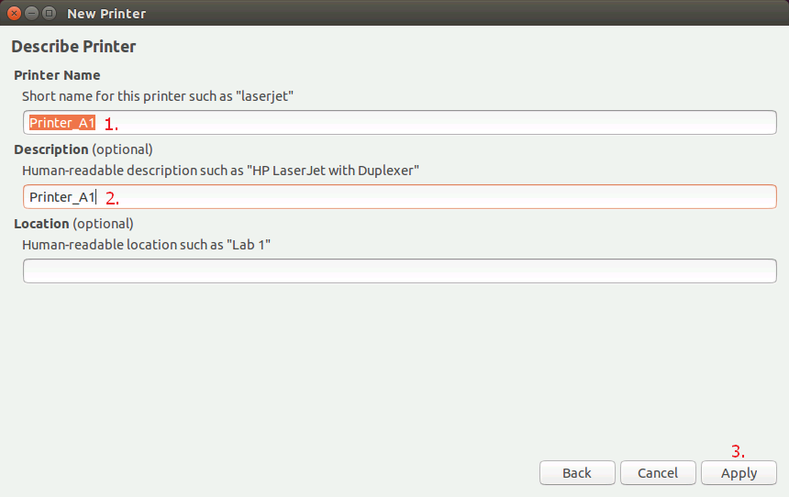Click the Description input field
Image resolution: width=789 pixels, height=497 pixels.
[x=399, y=196]
